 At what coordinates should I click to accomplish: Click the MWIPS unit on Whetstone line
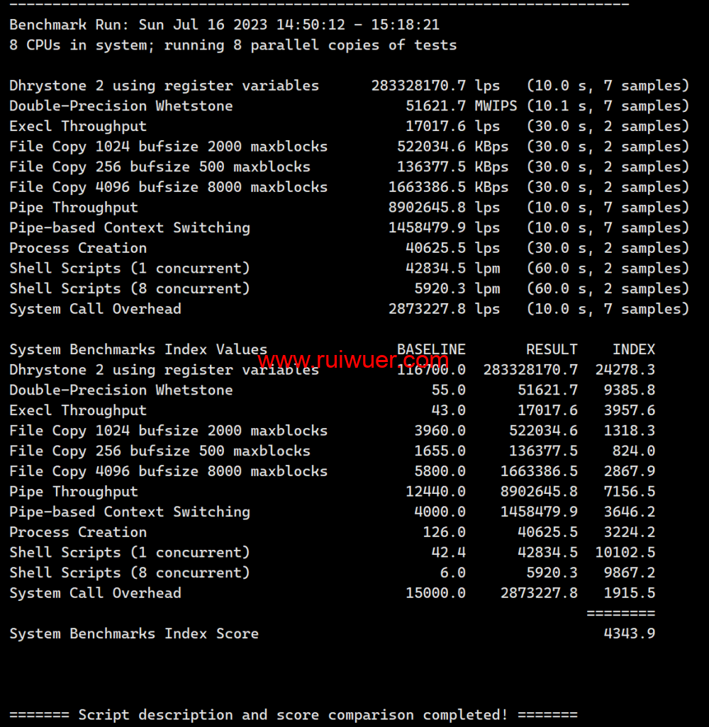[496, 106]
